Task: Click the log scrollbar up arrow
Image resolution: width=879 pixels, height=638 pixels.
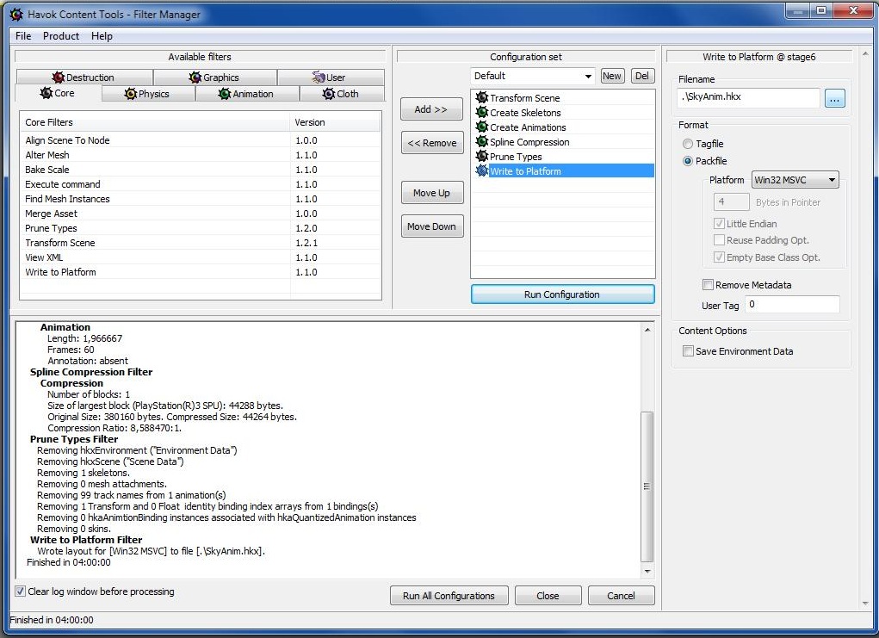Action: (x=647, y=330)
